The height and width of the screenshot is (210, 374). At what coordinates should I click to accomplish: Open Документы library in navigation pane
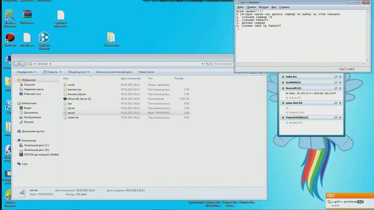pyautogui.click(x=31, y=113)
